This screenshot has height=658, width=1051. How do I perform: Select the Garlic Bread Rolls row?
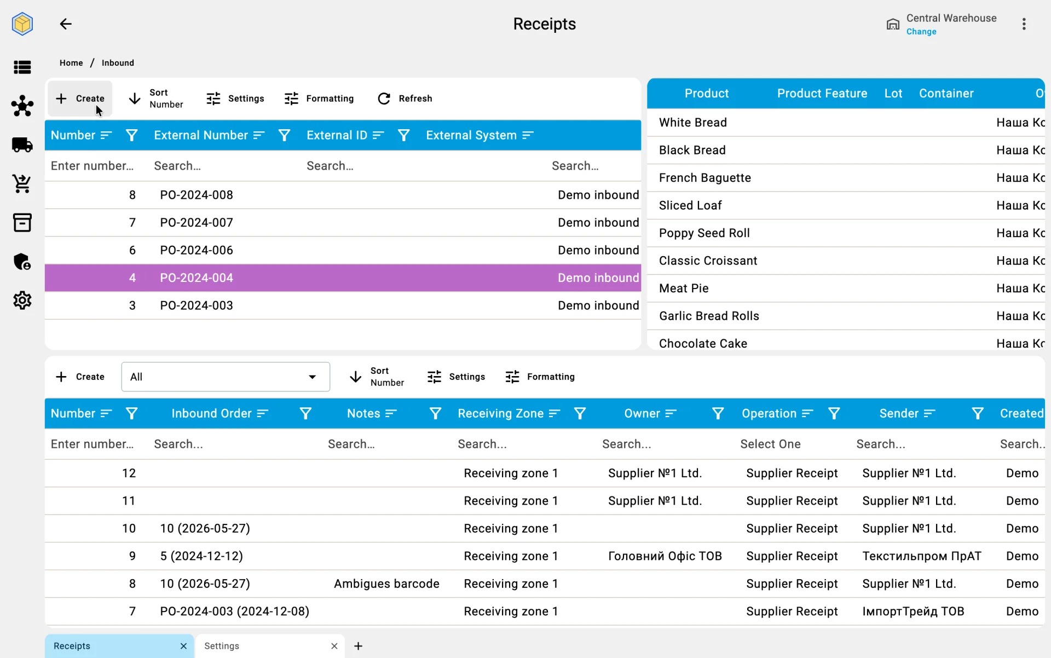point(846,316)
